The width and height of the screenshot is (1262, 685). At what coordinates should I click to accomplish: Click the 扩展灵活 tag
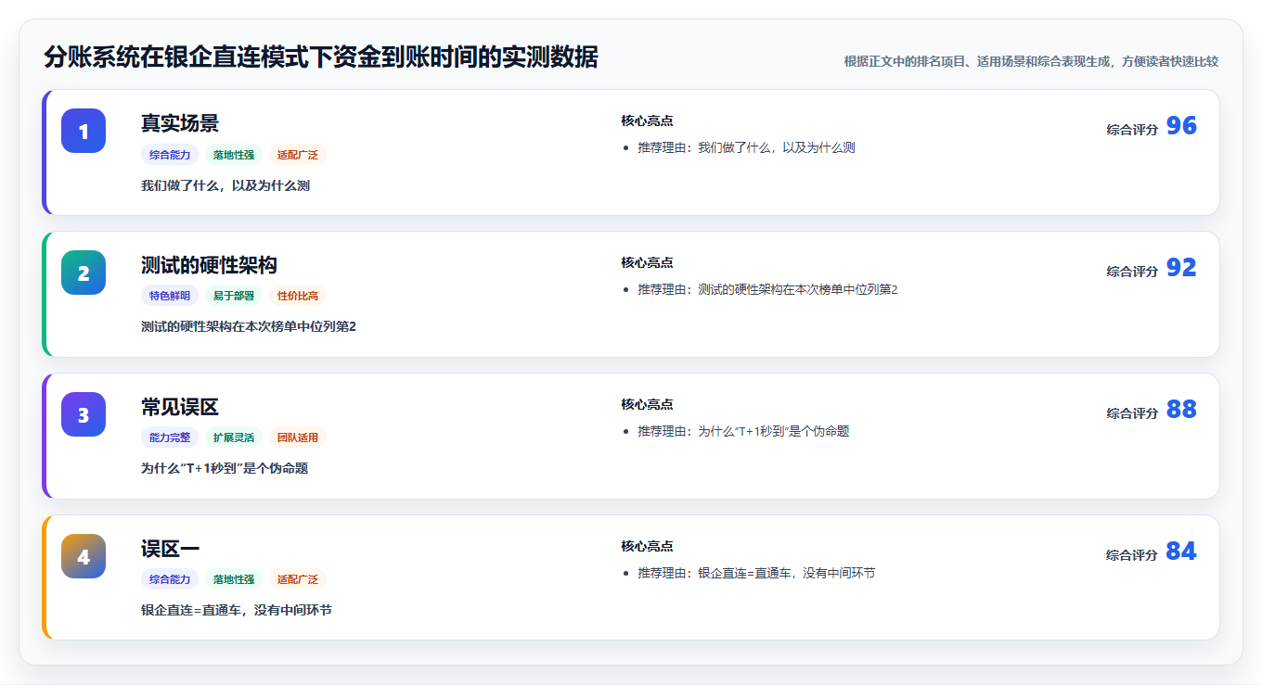coord(234,438)
